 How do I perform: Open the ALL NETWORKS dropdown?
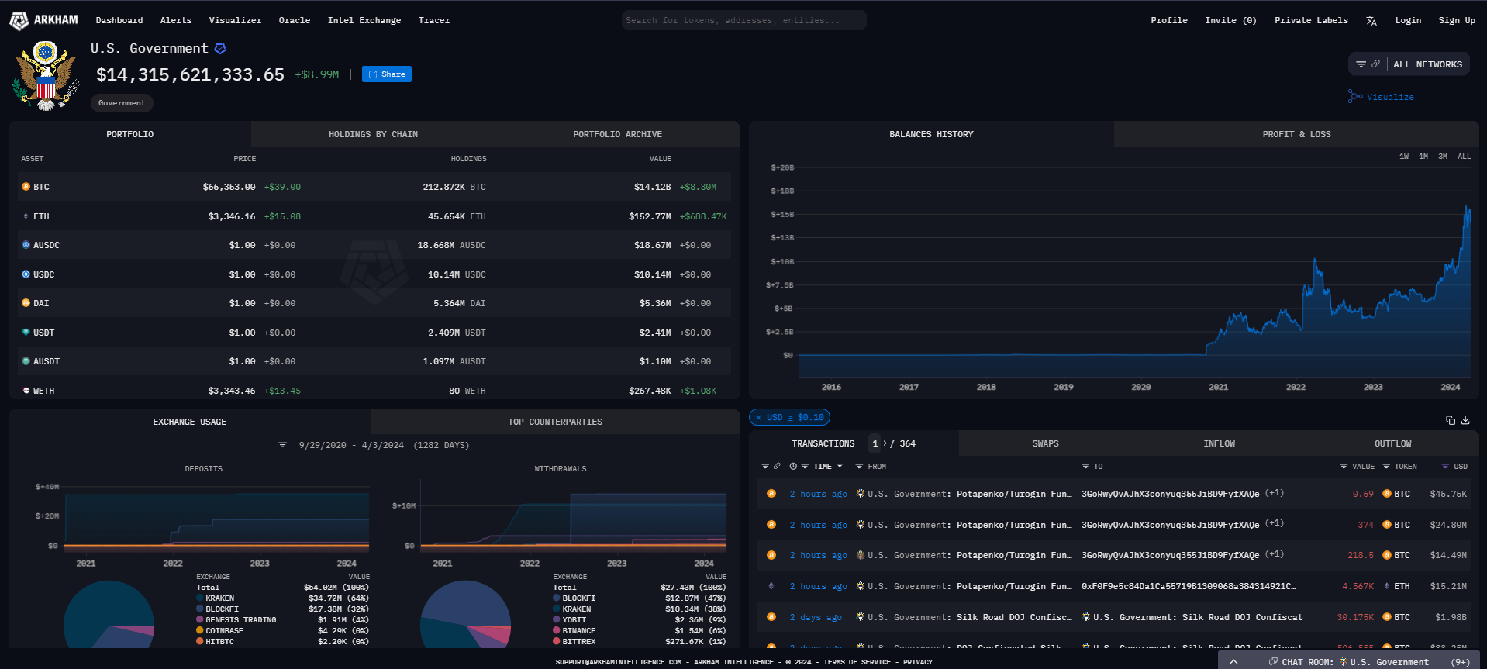pyautogui.click(x=1427, y=64)
